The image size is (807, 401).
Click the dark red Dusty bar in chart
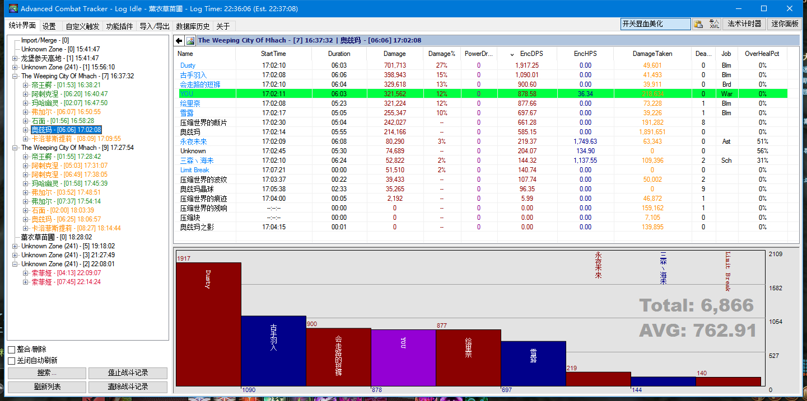point(208,324)
